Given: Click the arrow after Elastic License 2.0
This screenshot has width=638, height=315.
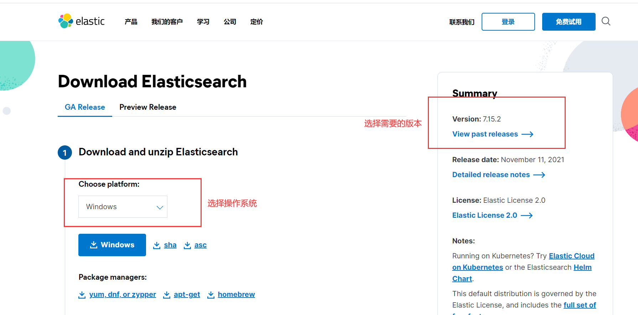Looking at the screenshot, I should tap(527, 216).
